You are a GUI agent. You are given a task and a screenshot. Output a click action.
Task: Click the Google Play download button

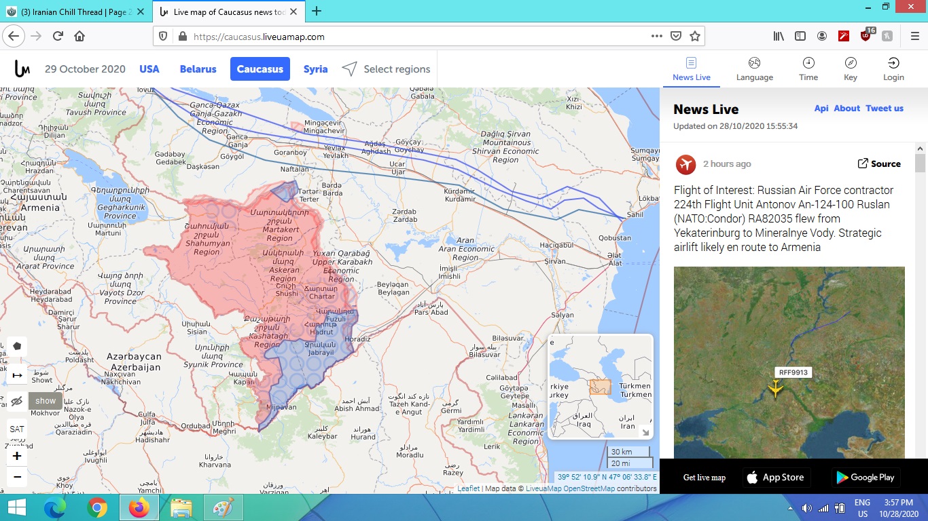[x=866, y=478]
